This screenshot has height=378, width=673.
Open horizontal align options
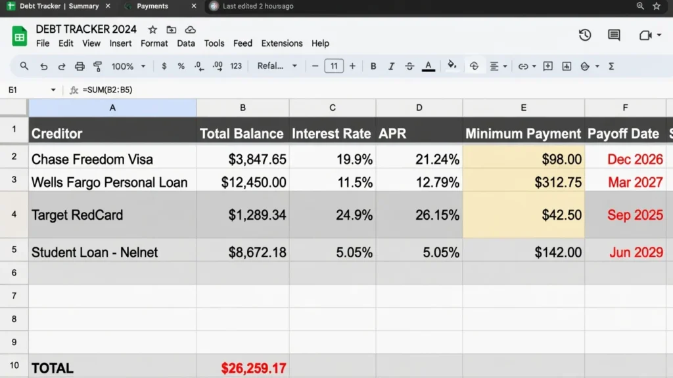point(498,66)
